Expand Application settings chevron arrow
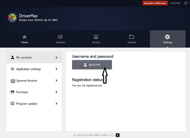Image resolution: width=190 pixels, height=138 pixels. point(56,69)
